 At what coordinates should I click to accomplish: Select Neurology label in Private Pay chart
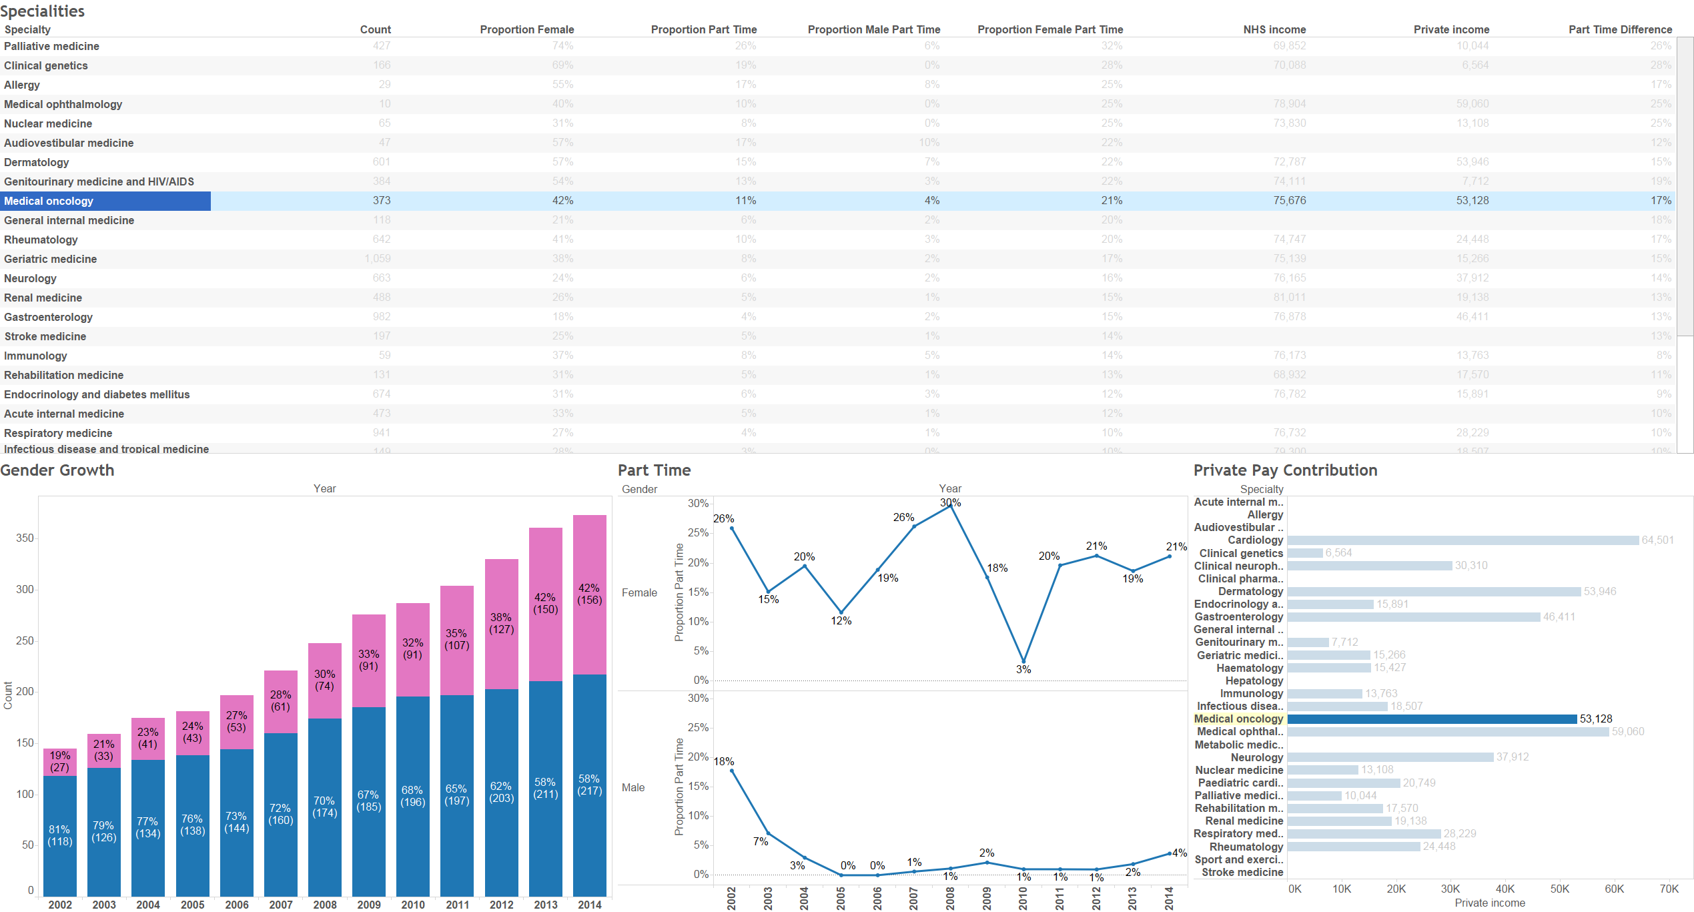(x=1256, y=757)
